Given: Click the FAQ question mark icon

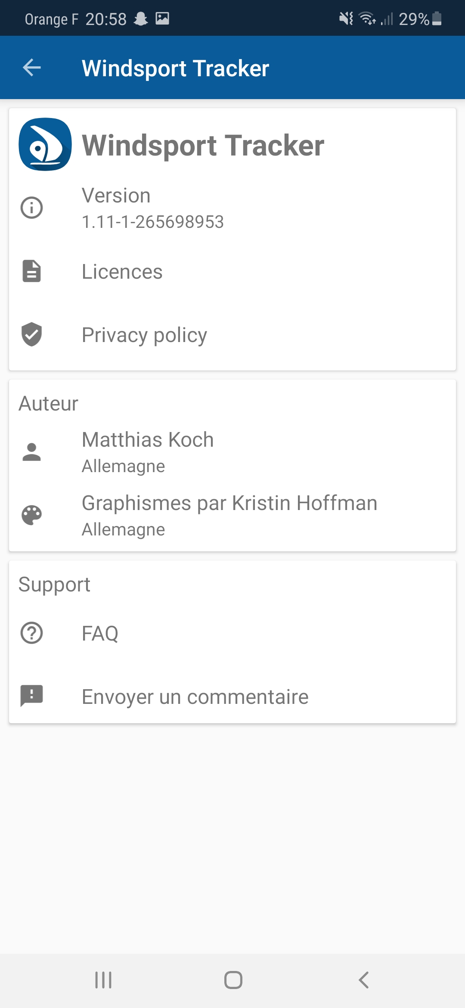Looking at the screenshot, I should [32, 633].
